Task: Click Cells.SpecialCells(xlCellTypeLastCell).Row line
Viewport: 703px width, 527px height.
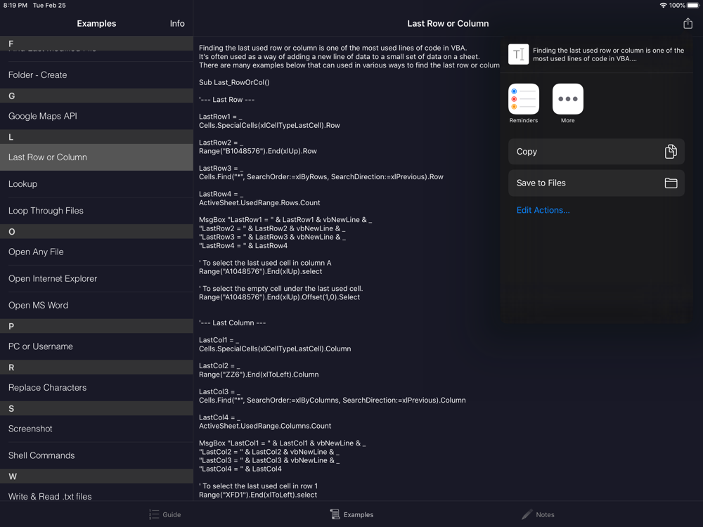Action: (x=269, y=126)
